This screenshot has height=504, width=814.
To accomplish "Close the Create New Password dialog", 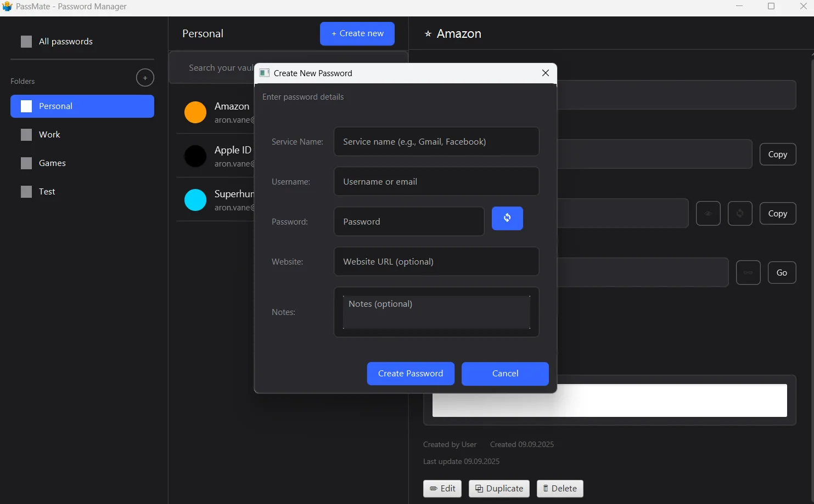I will [546, 73].
